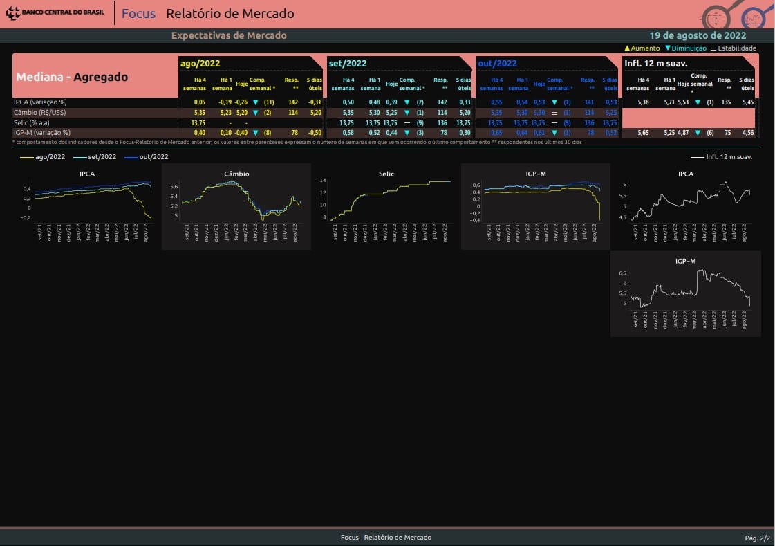The height and width of the screenshot is (546, 775).
Task: Click the equals sign in set/2022 Selic row
Action: (407, 122)
